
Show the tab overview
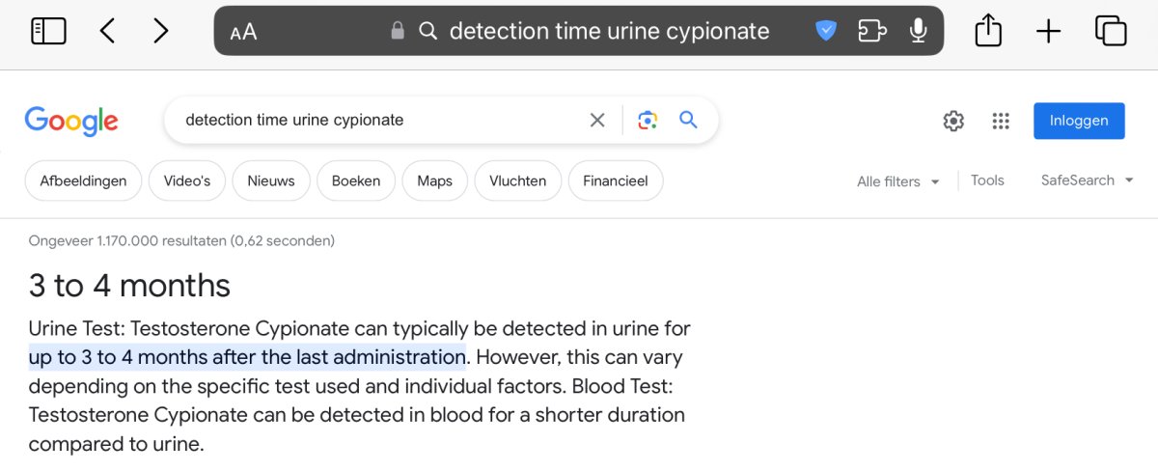(x=1111, y=31)
